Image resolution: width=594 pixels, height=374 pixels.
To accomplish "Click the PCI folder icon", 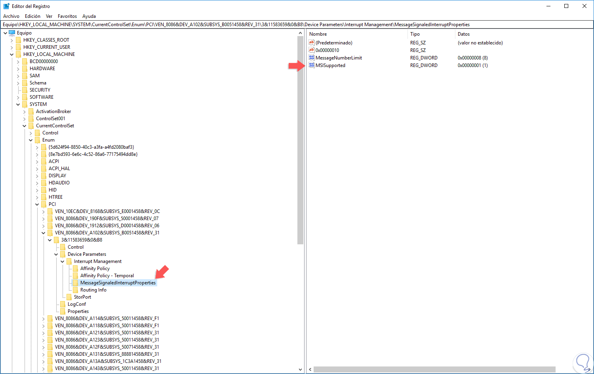I will click(x=44, y=204).
